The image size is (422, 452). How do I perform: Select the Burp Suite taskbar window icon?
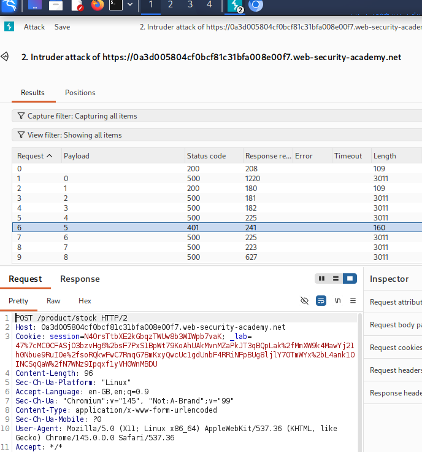pos(235,6)
